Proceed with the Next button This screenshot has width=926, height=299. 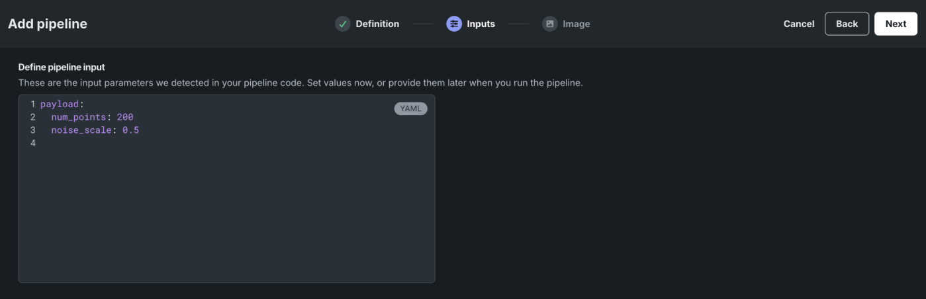coord(896,24)
